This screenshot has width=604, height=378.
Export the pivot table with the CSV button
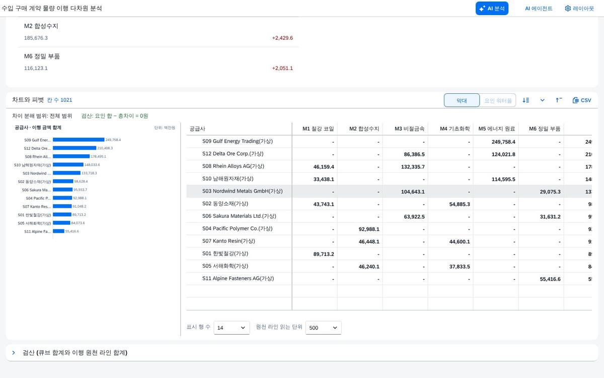click(582, 100)
